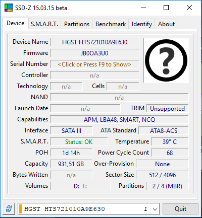Click the Device Name value field

pyautogui.click(x=94, y=42)
